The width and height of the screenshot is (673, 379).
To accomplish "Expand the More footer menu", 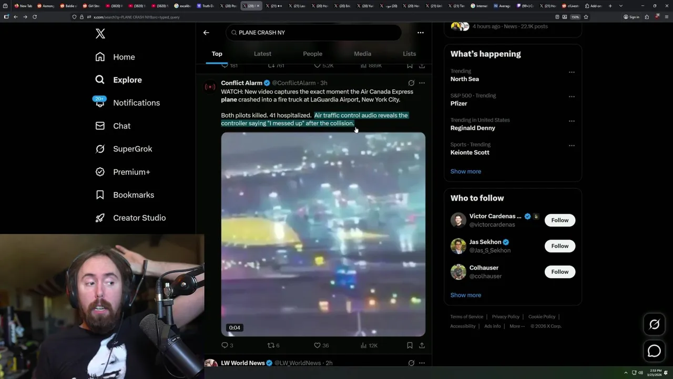I will click(516, 326).
